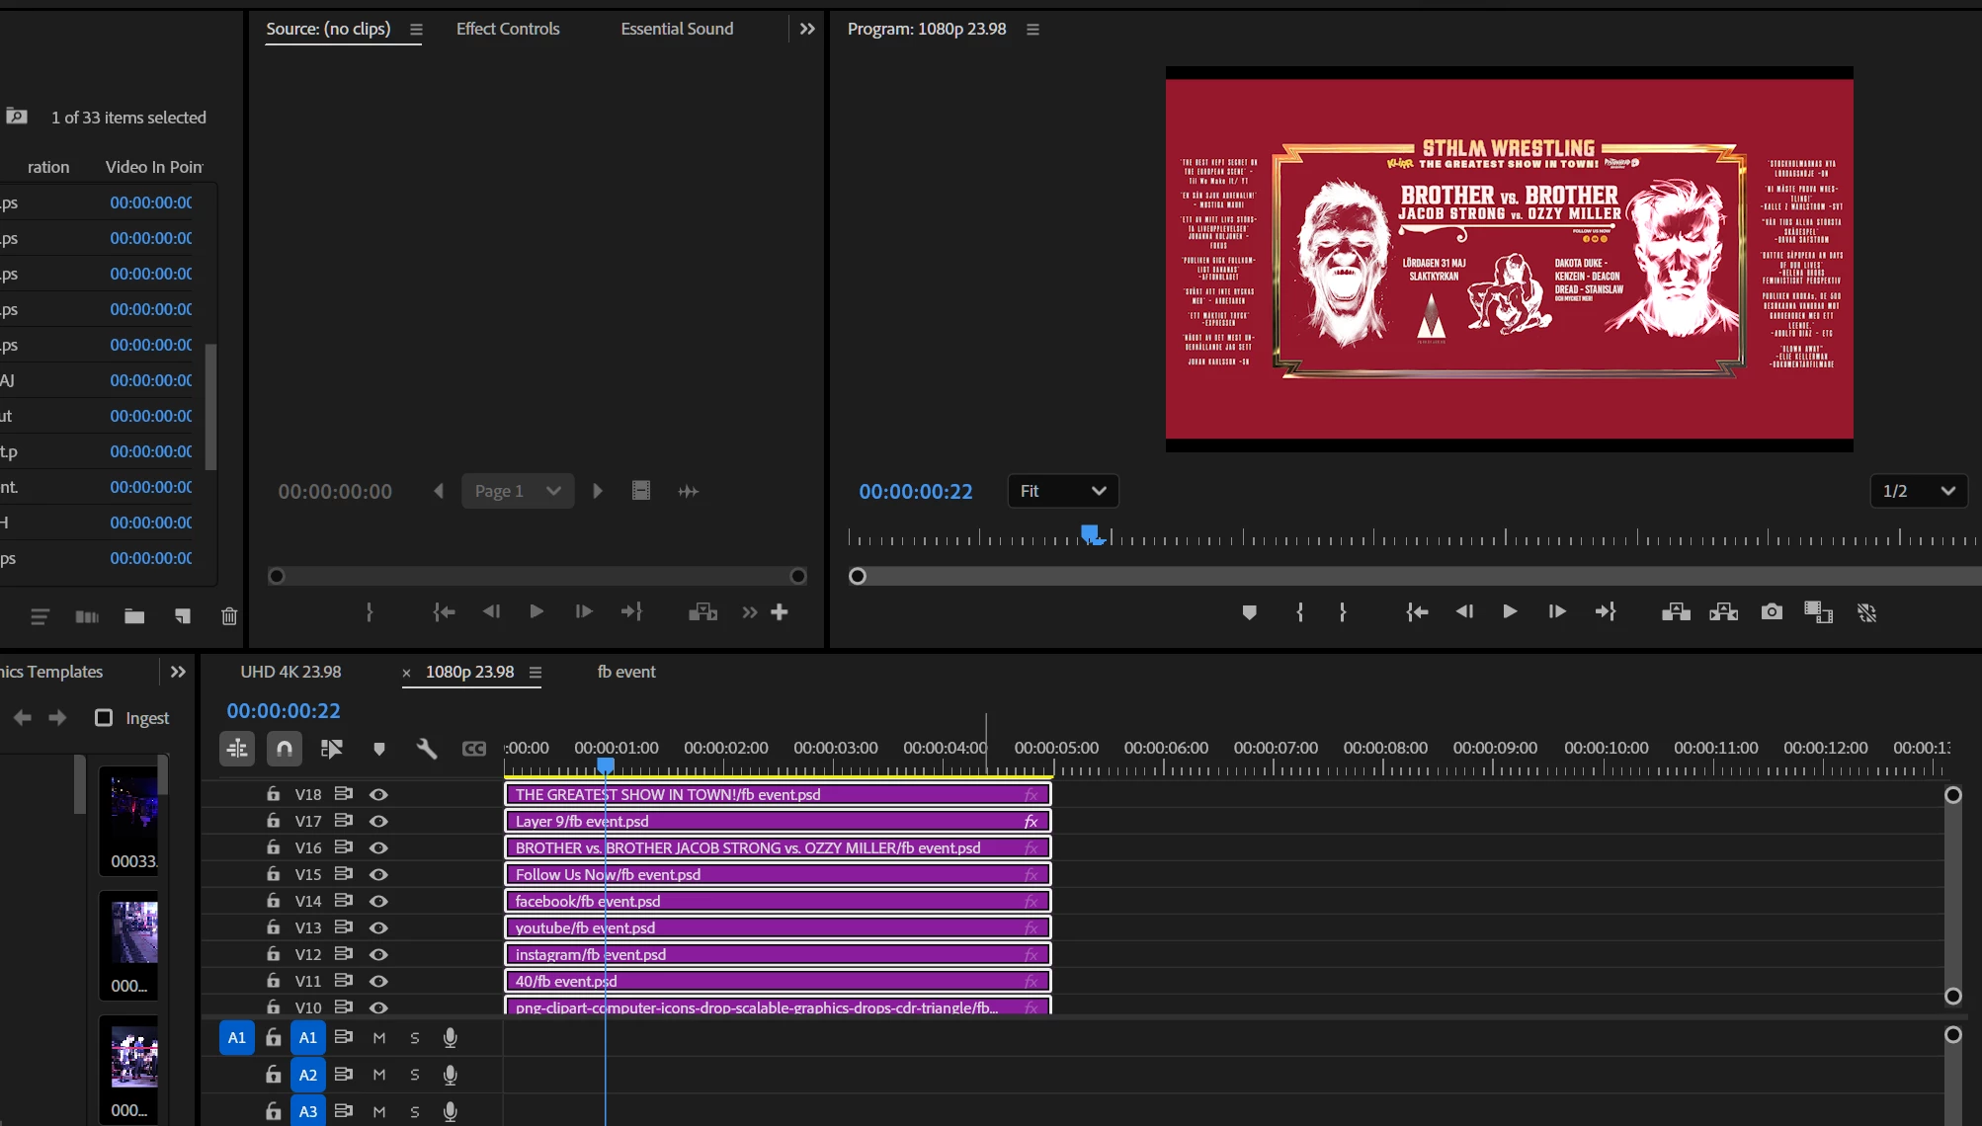The height and width of the screenshot is (1126, 1982).
Task: Toggle Linked Selection in timeline
Action: [x=332, y=749]
